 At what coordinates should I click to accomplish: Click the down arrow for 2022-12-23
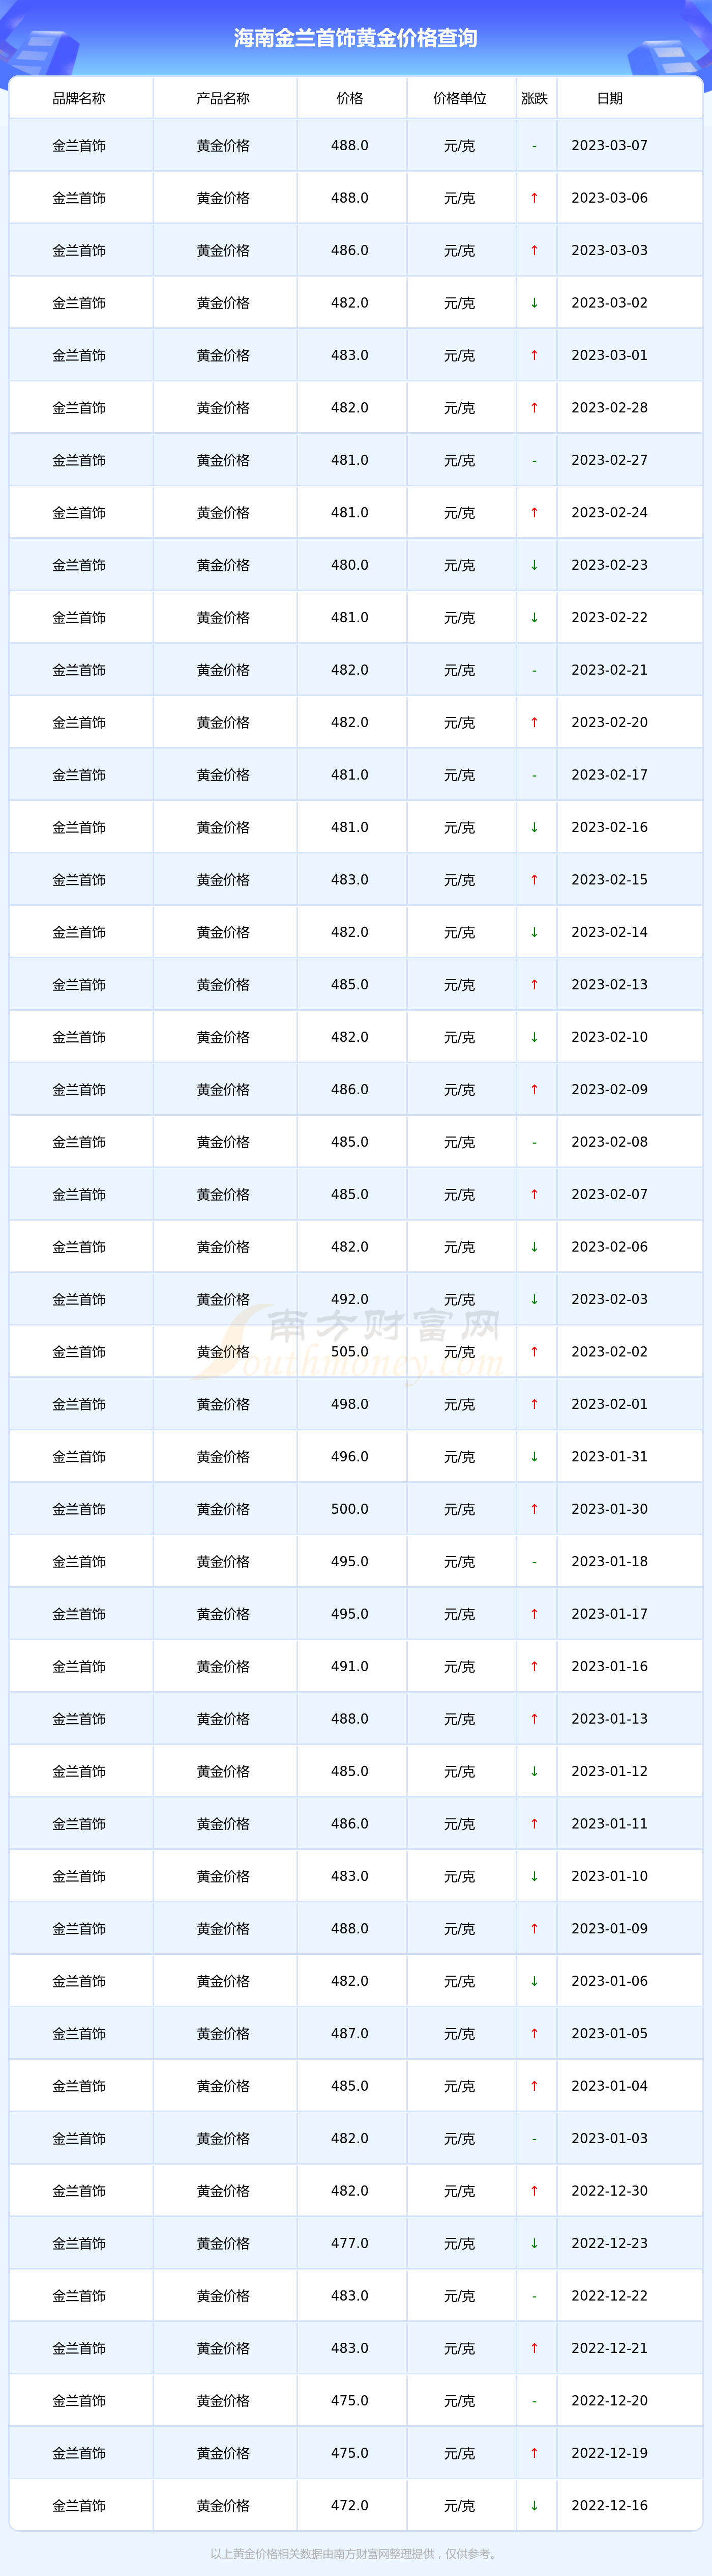coord(534,2244)
